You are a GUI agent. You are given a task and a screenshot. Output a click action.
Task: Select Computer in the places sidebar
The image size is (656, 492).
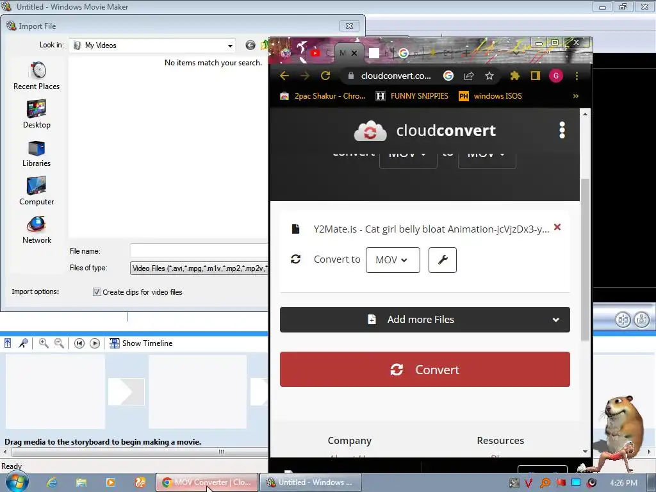(x=37, y=191)
